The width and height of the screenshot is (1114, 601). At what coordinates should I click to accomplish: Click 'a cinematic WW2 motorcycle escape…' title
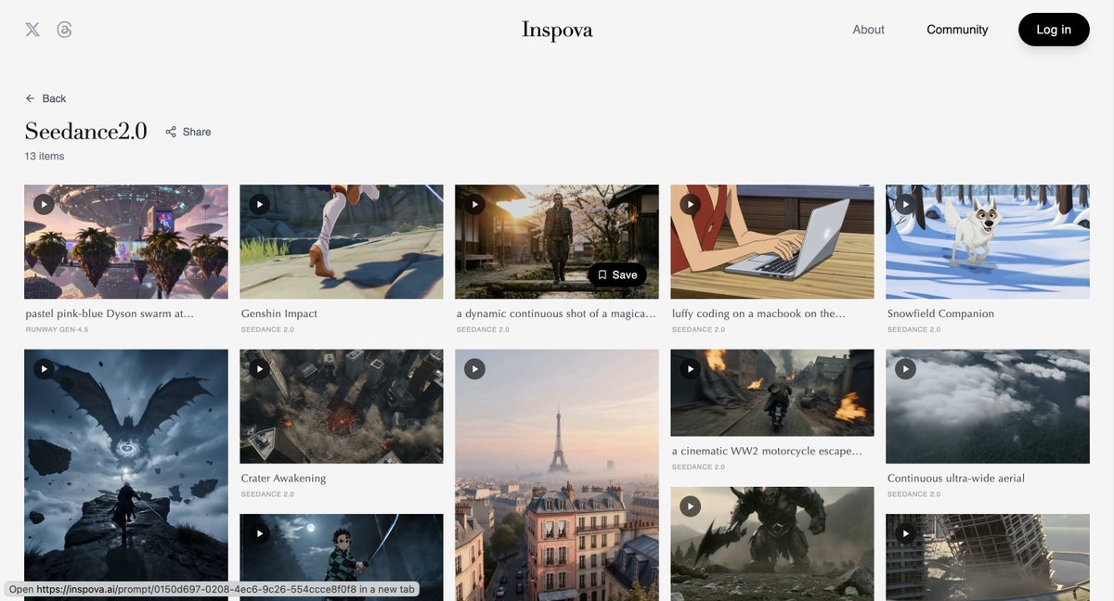coord(767,451)
